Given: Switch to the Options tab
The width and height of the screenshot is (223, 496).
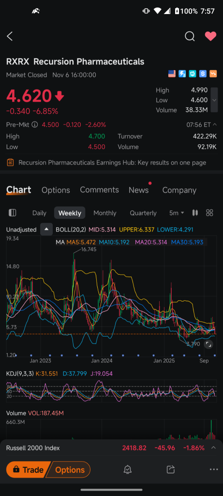Looking at the screenshot, I should 56,190.
